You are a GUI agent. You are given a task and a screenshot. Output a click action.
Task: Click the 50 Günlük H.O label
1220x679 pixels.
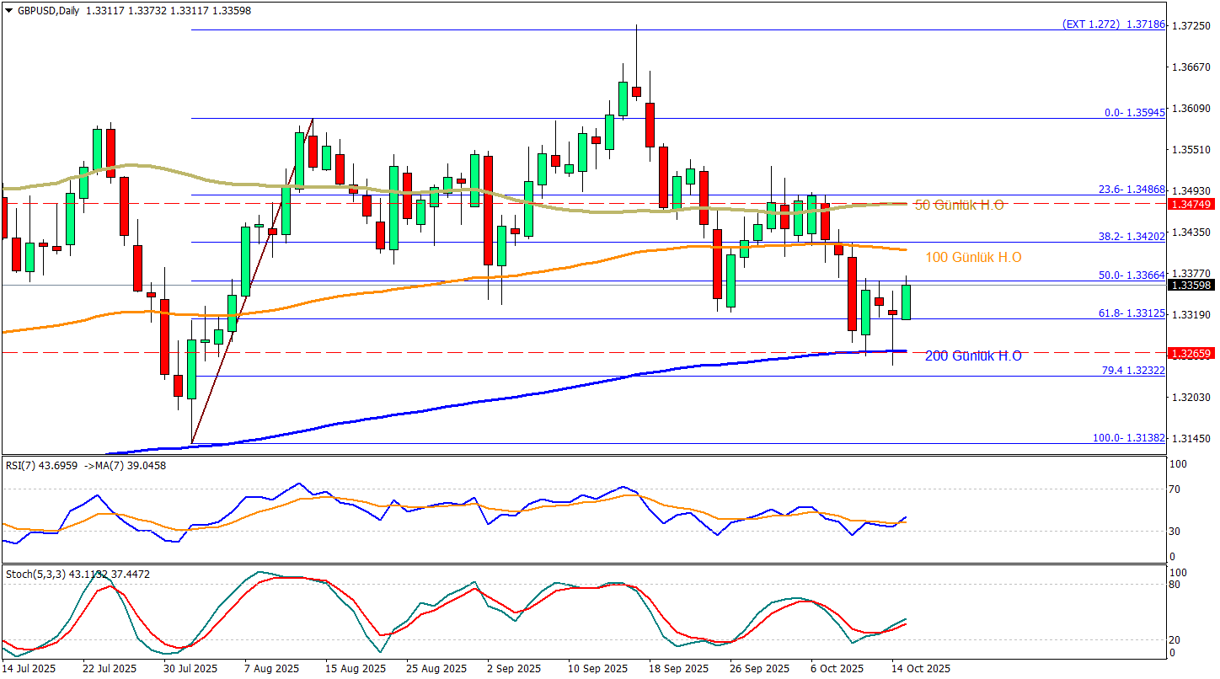(959, 205)
